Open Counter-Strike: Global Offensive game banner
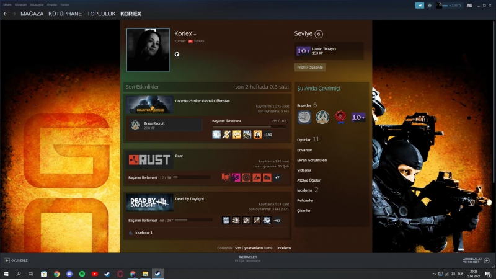 (x=149, y=105)
